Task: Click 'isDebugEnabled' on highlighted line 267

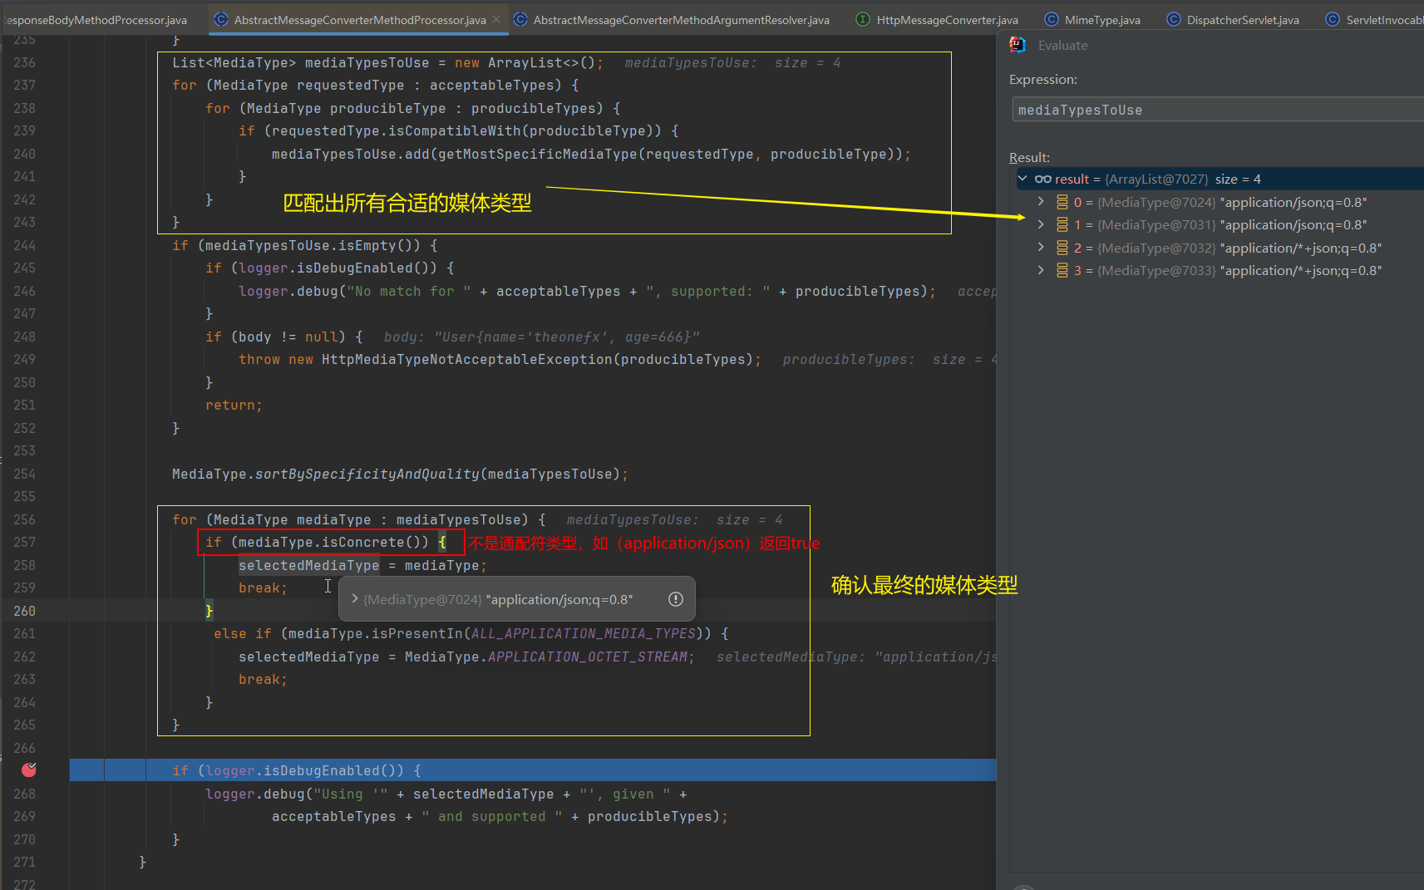Action: coord(322,770)
